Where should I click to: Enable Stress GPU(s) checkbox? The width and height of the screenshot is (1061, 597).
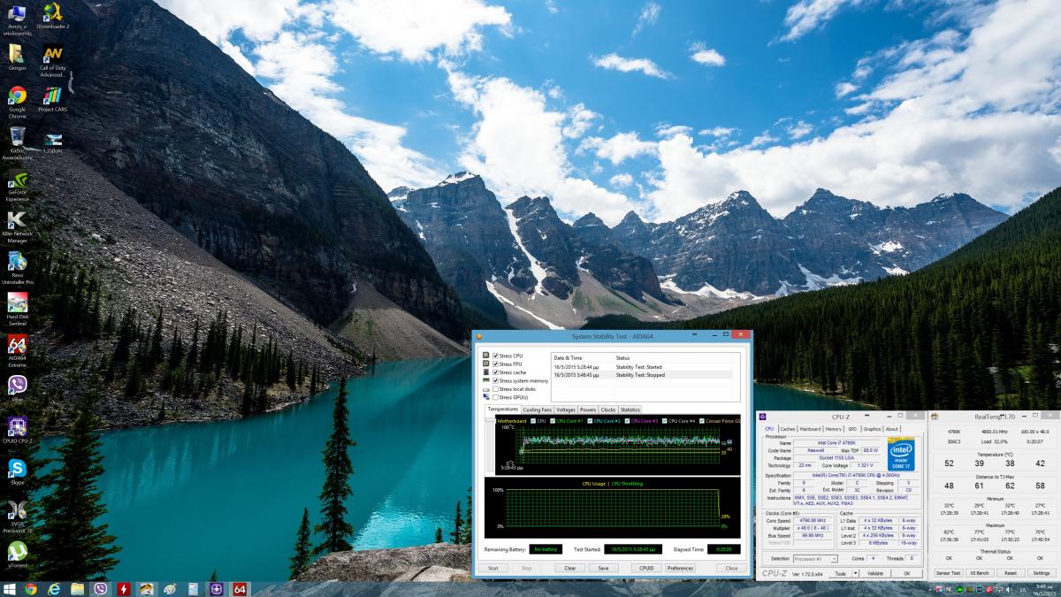click(x=496, y=397)
